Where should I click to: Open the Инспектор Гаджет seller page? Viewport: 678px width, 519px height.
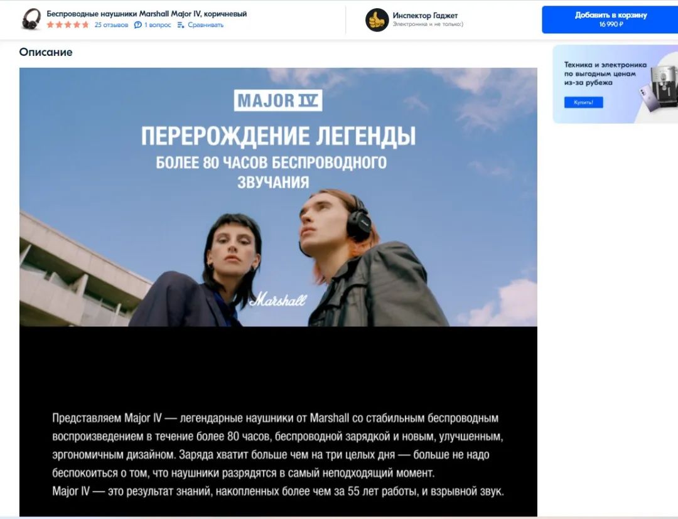pos(424,16)
